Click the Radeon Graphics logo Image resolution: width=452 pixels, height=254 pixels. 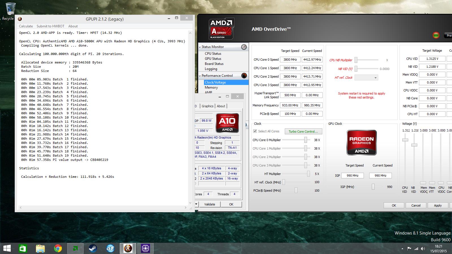coord(362,143)
